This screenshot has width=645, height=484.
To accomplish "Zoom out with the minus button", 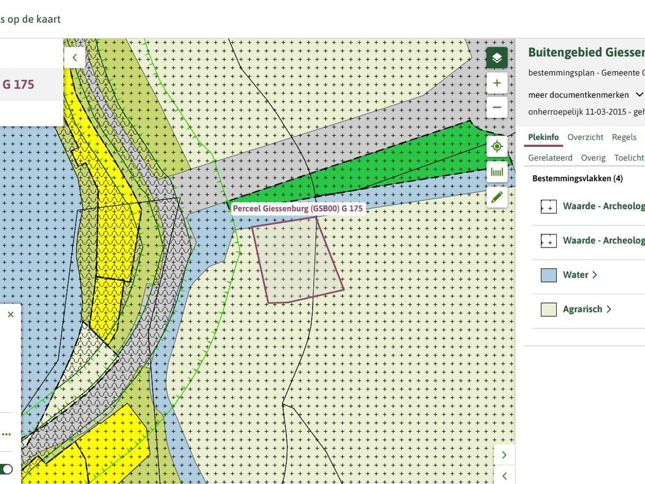I will 496,107.
